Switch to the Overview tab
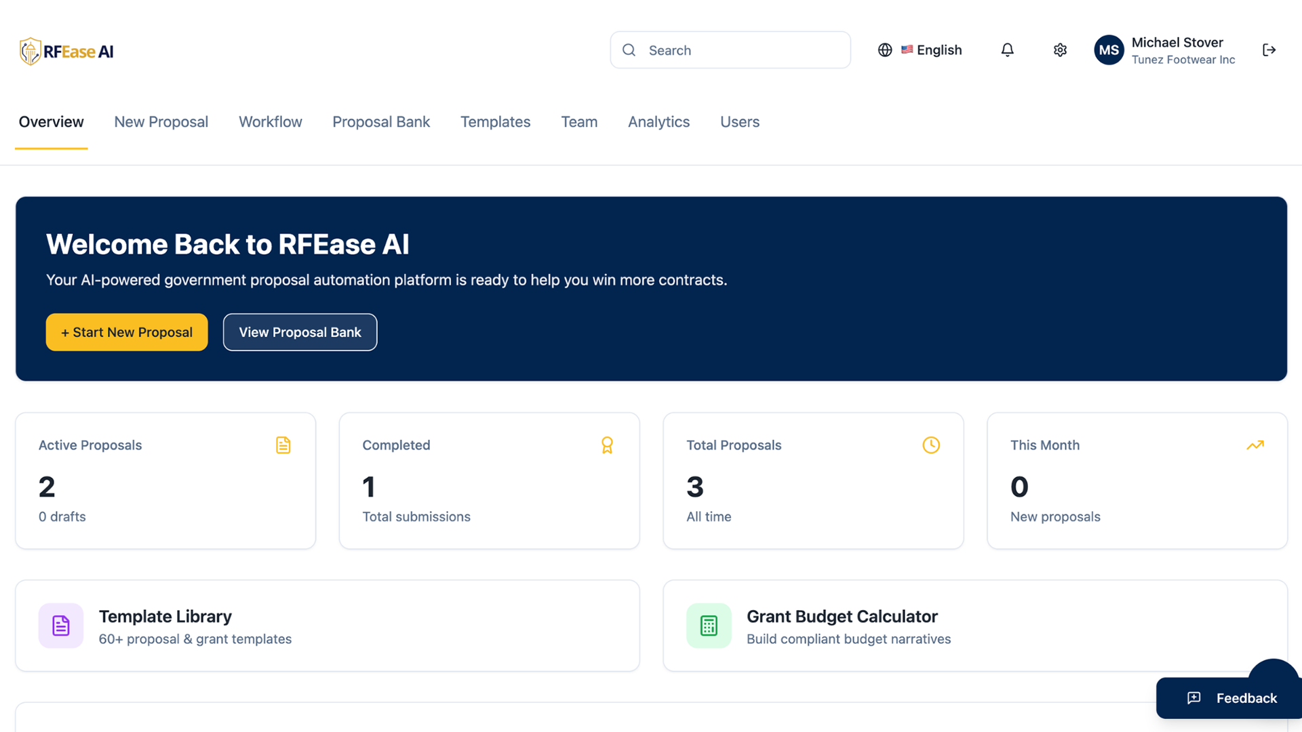Screen dimensions: 1302x732 pos(52,122)
